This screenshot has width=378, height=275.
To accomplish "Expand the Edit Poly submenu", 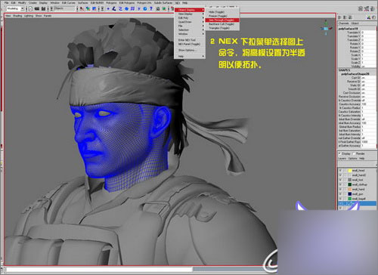I will 190,18.
